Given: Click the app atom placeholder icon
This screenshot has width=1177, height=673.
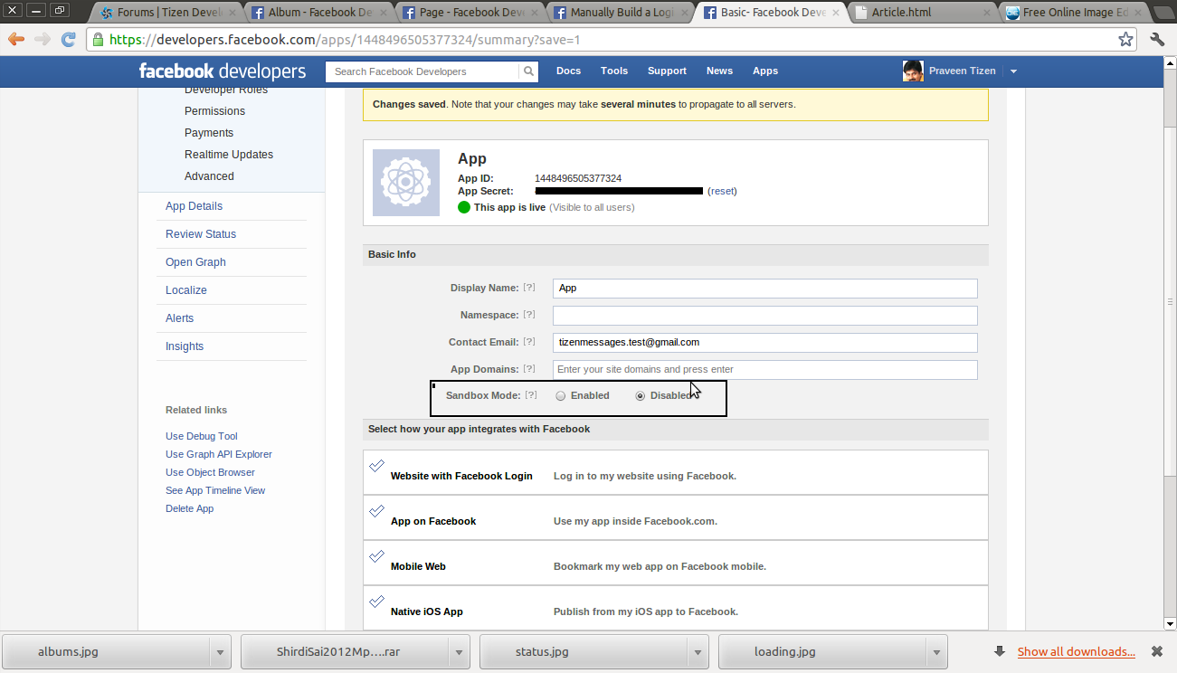Looking at the screenshot, I should [x=406, y=183].
